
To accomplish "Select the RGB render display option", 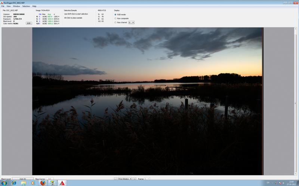I will pyautogui.click(x=115, y=15).
